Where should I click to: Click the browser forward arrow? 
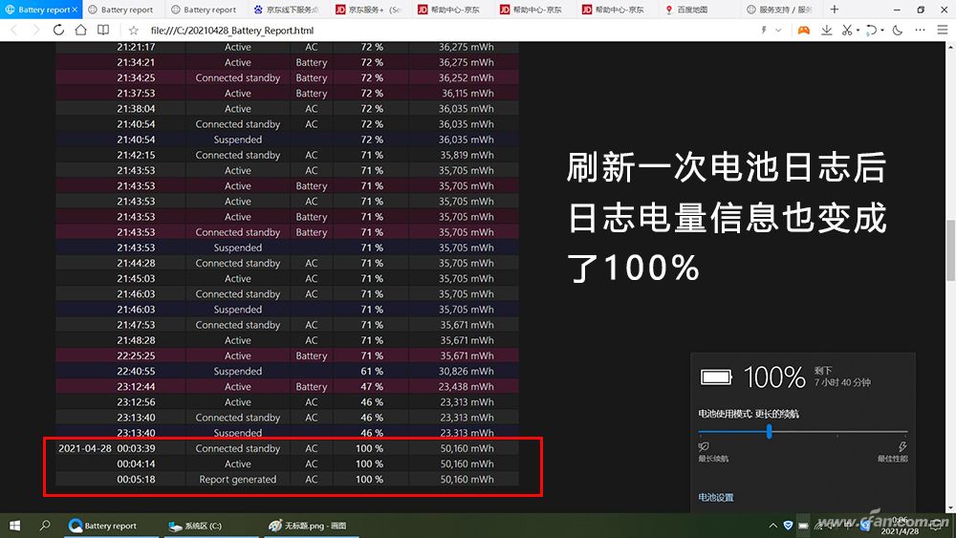tap(36, 30)
